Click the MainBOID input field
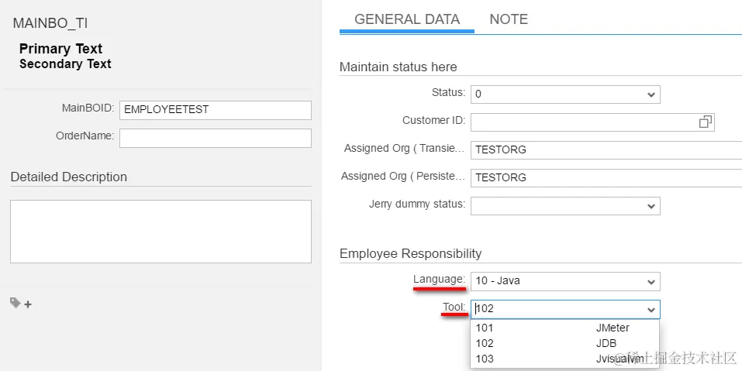Screen dimensions: 742x371 [215, 110]
